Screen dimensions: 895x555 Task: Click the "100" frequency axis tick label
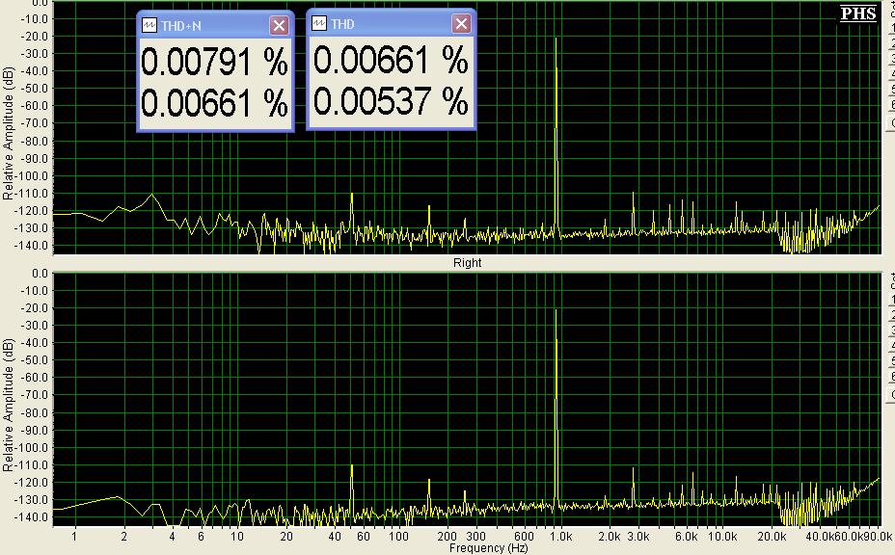398,537
